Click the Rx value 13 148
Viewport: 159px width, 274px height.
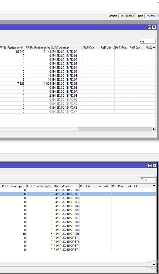[46, 52]
